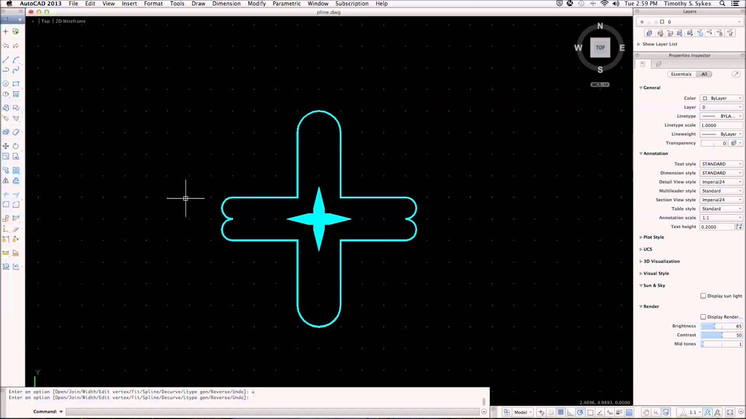Toggle the Display Render checkbox
The width and height of the screenshot is (746, 419).
703,317
